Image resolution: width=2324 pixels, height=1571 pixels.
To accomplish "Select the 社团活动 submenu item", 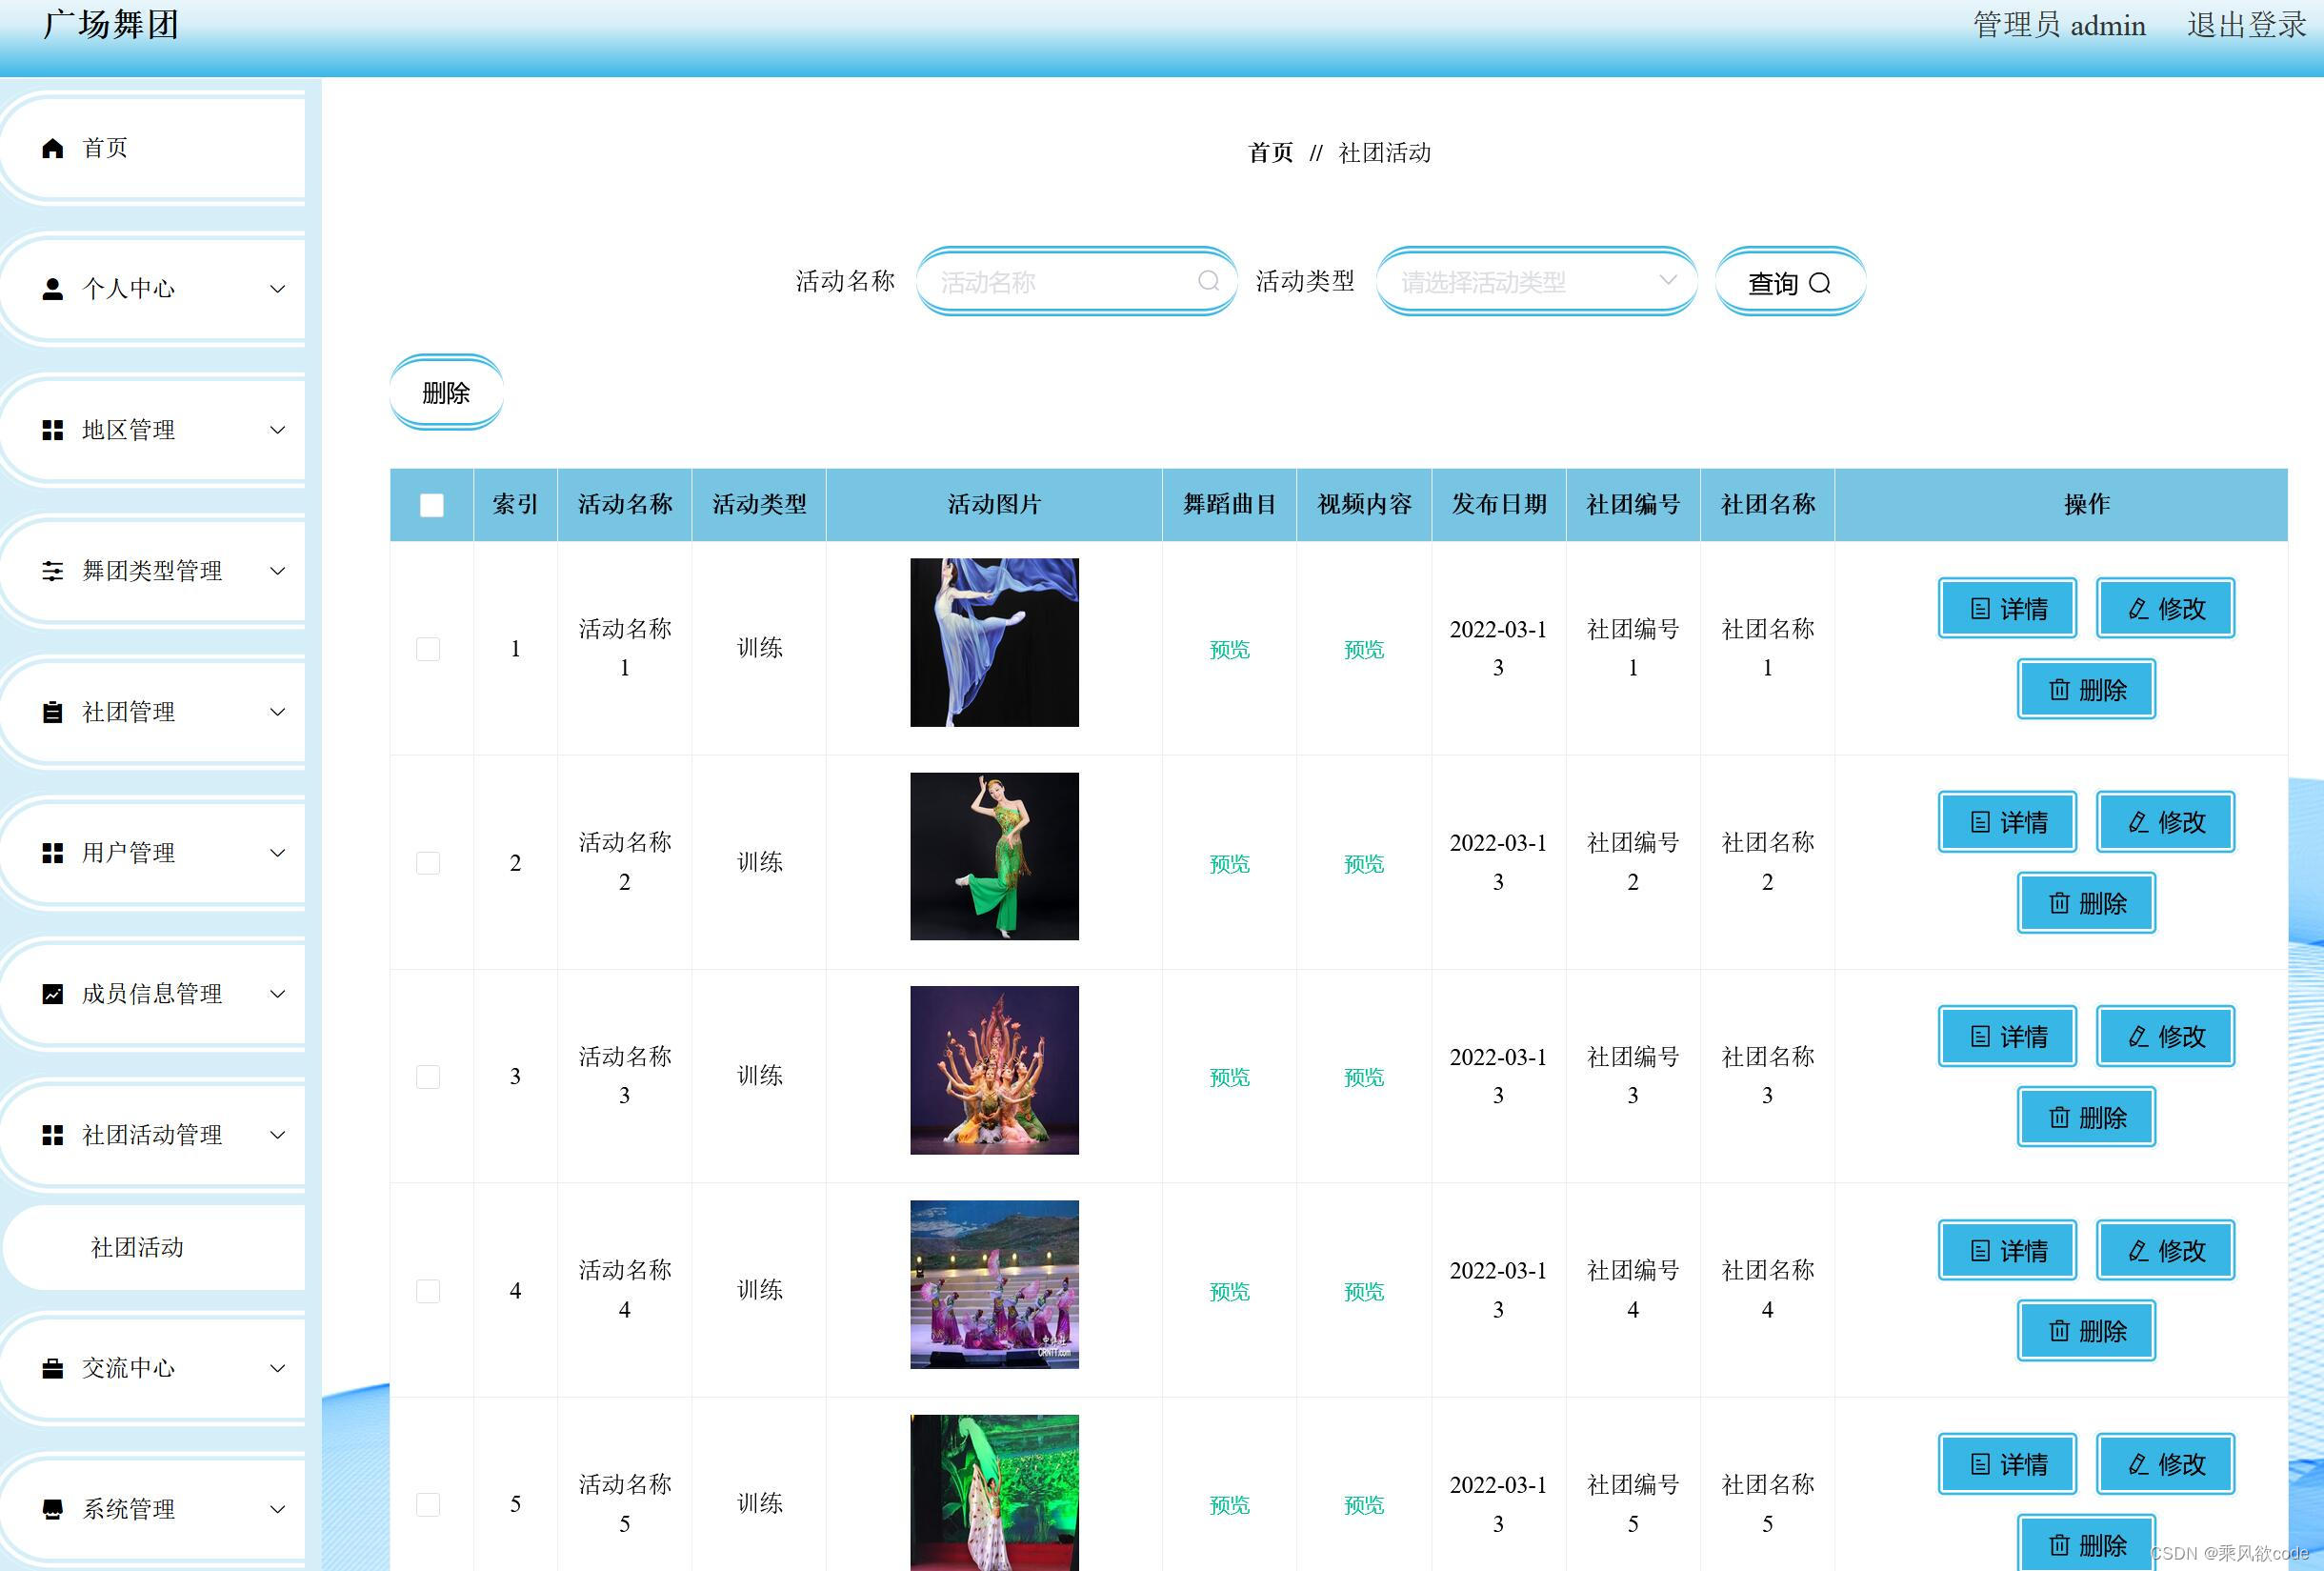I will [136, 1248].
